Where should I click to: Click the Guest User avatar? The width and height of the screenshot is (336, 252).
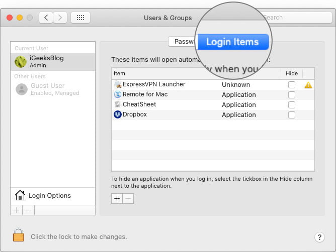[x=22, y=89]
